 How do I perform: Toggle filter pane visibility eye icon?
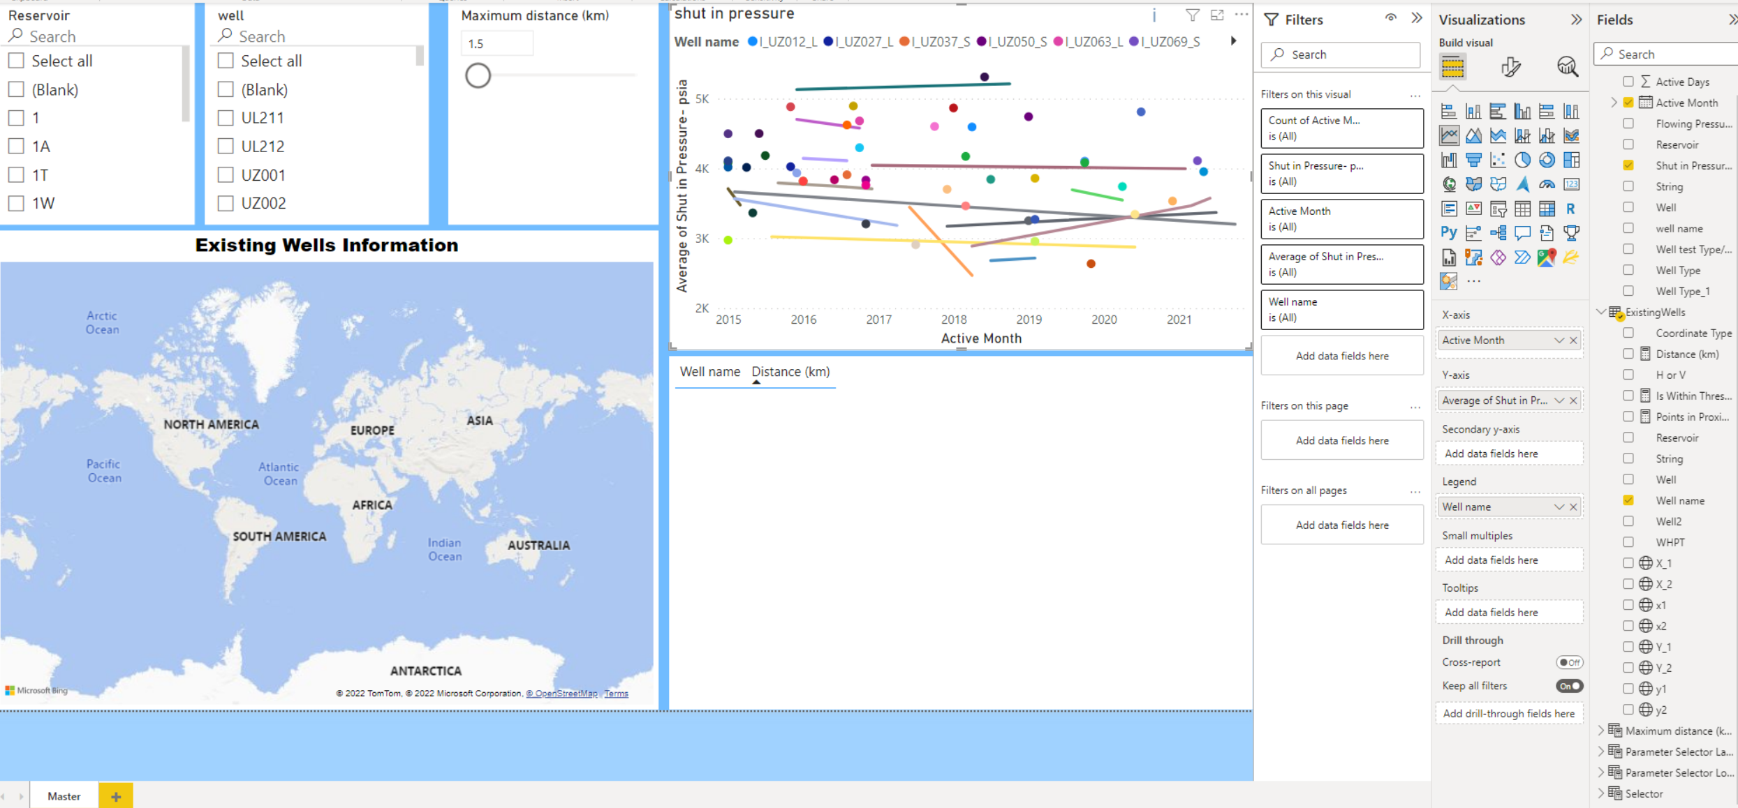[1391, 19]
